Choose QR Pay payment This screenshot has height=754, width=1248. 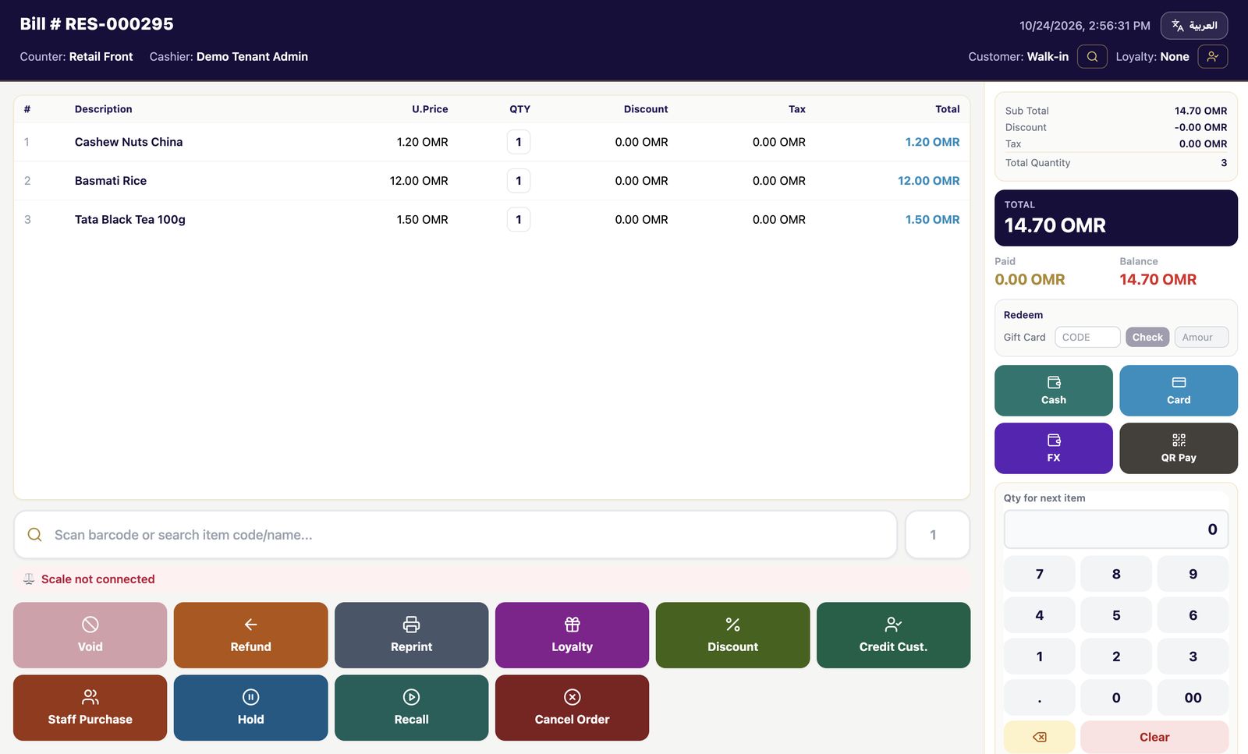click(1179, 448)
